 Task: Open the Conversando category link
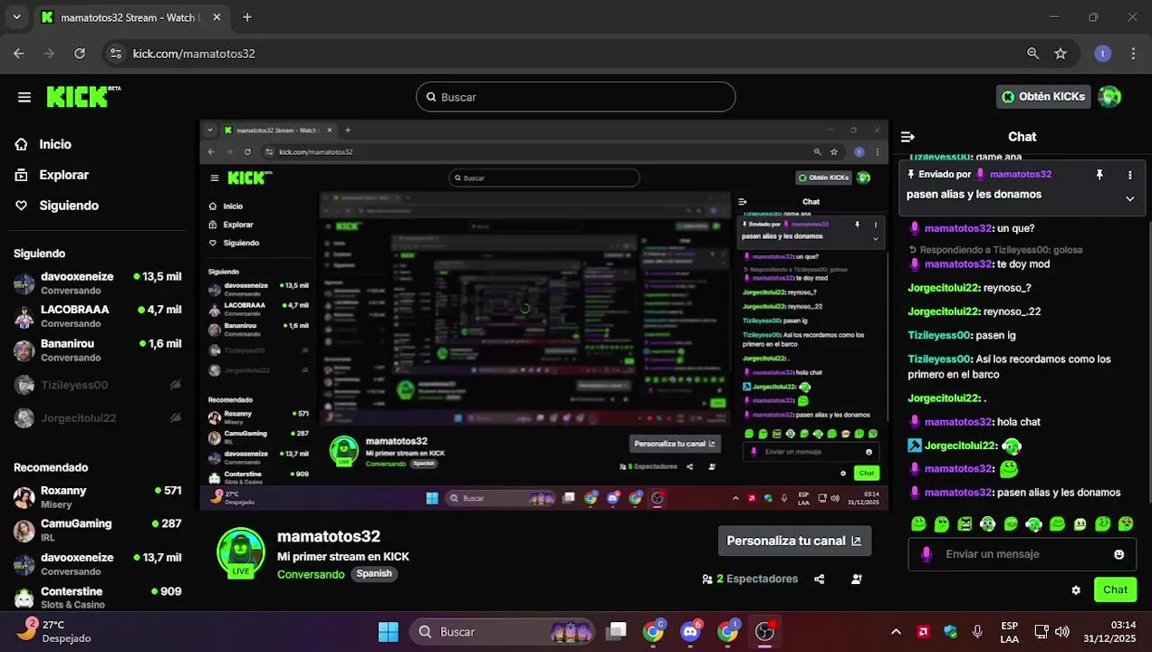tap(311, 574)
